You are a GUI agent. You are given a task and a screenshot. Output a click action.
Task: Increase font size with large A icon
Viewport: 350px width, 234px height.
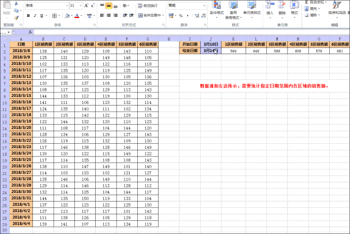86,5
